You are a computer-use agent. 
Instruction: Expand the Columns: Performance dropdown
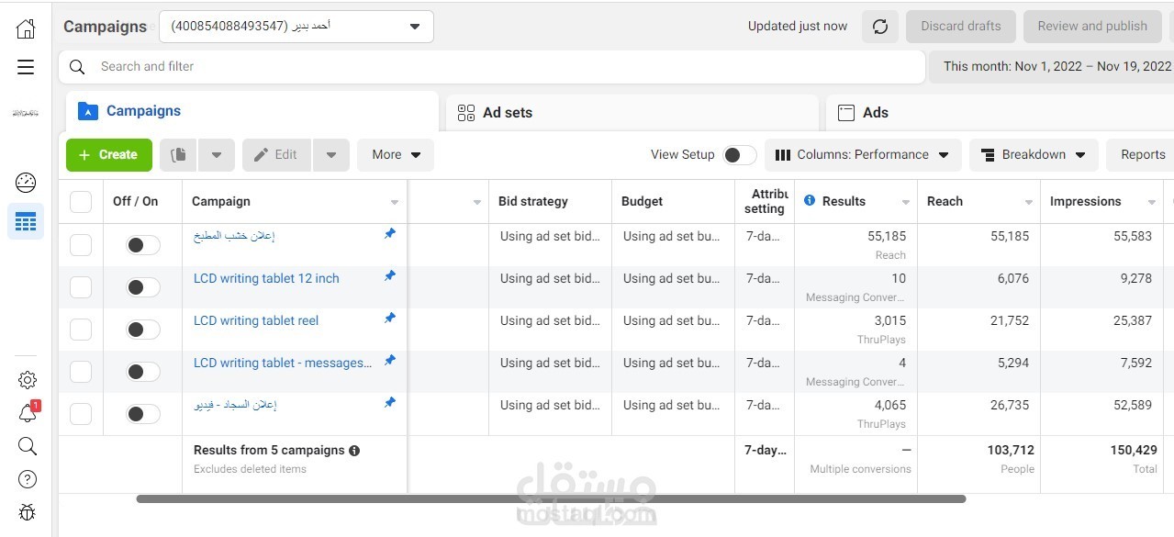click(863, 155)
